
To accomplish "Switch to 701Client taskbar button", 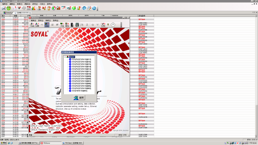I will 73,143.
